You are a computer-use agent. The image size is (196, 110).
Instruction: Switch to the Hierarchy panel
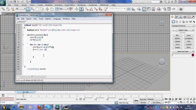click(x=180, y=17)
